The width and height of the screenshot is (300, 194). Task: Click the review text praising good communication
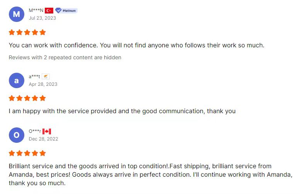tap(122, 111)
